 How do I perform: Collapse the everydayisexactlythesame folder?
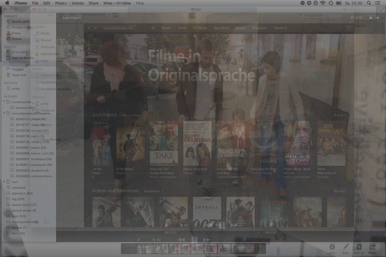[x=4, y=113]
